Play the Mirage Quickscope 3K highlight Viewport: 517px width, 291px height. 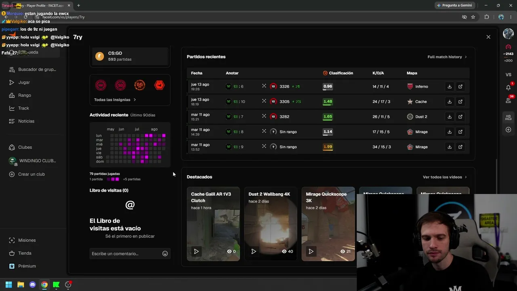311,251
